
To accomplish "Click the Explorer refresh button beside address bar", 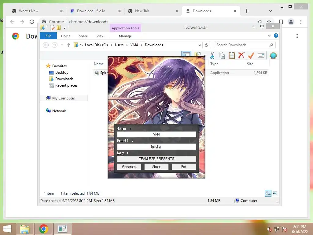I will click(206, 45).
